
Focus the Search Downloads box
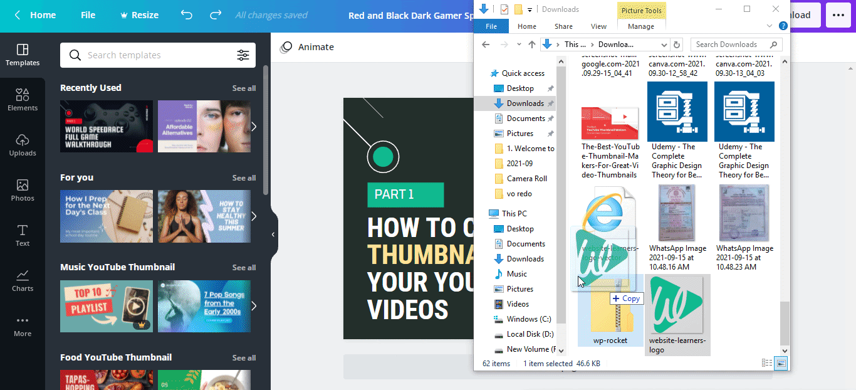(736, 45)
